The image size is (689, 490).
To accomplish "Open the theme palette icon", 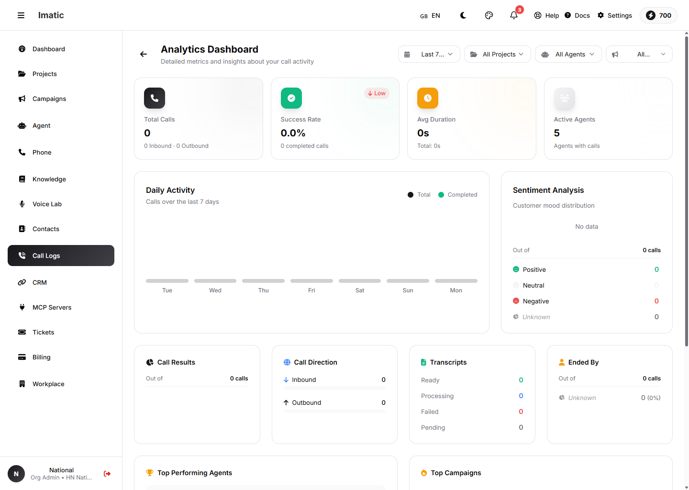I will pos(489,15).
